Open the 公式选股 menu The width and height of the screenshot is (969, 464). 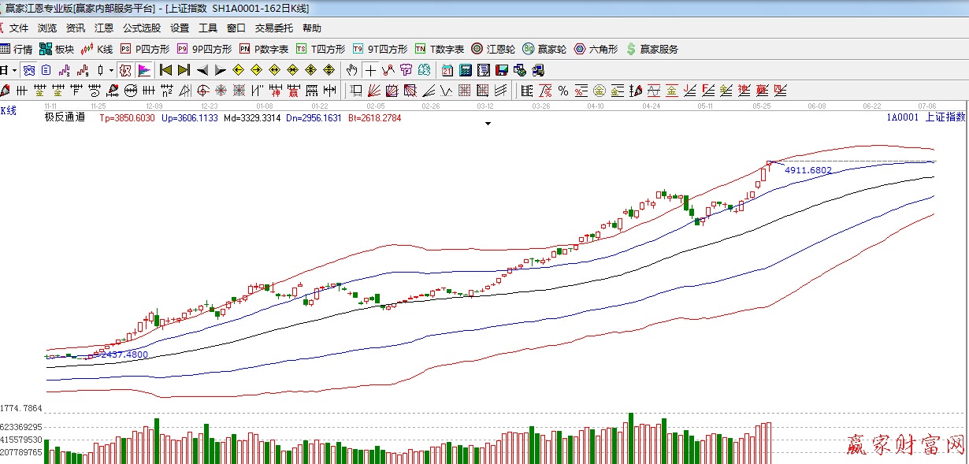tap(142, 28)
